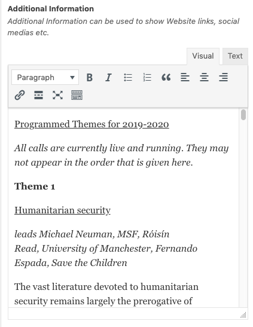The height and width of the screenshot is (327, 253).
Task: Insert or edit a link
Action: [20, 95]
